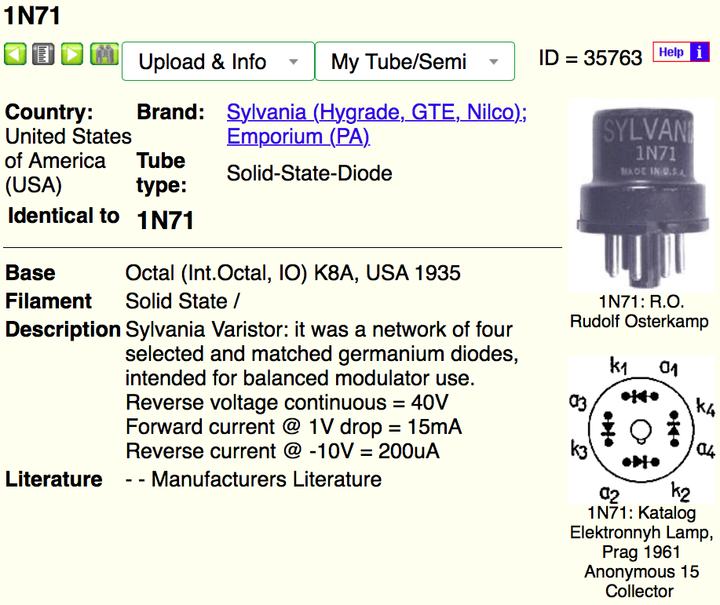Image resolution: width=720 pixels, height=605 pixels.
Task: Open the Upload & Info dropdown
Action: (x=217, y=61)
